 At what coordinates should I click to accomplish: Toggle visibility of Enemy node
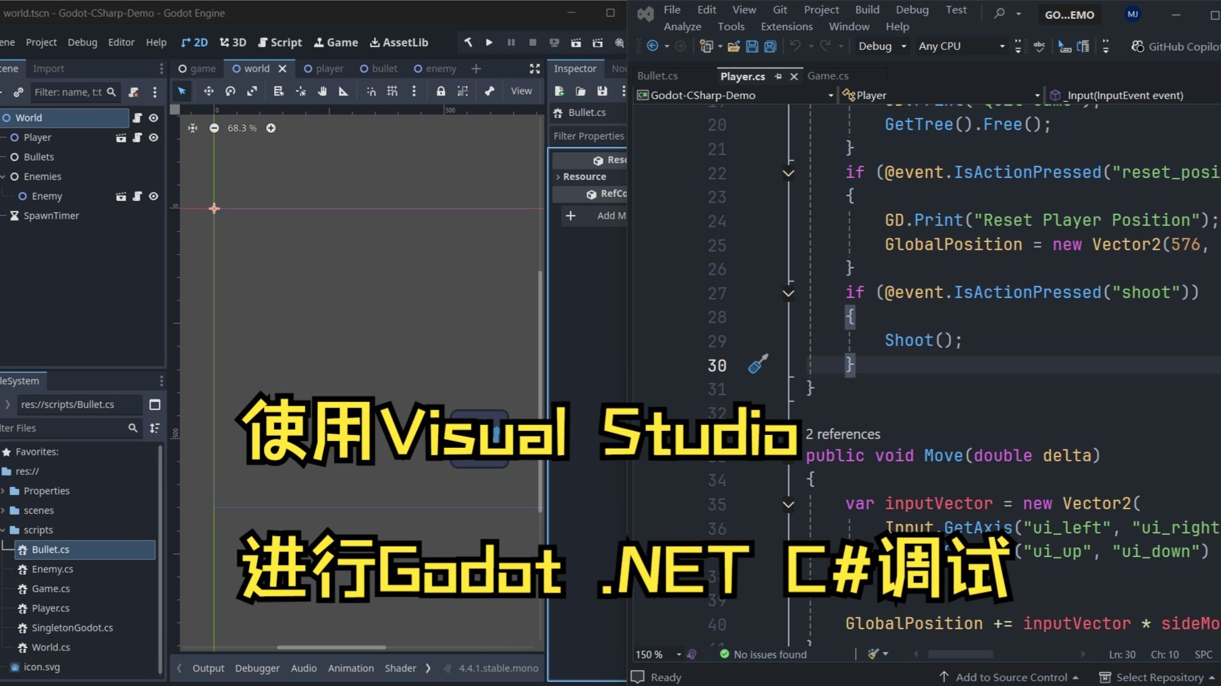154,196
